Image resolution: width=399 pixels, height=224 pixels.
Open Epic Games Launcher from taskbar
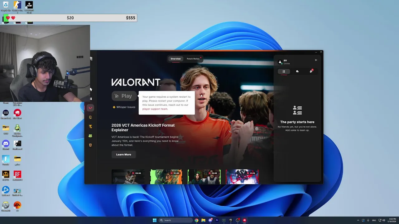pos(231,220)
